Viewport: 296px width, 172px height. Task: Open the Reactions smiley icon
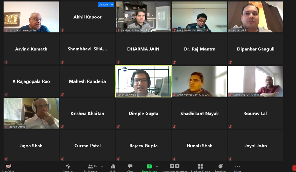[x=220, y=166]
